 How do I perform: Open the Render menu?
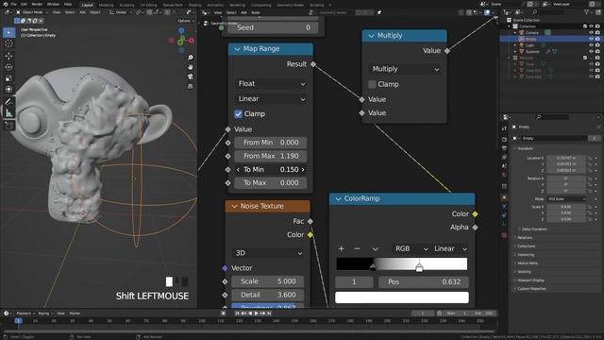pyautogui.click(x=37, y=4)
